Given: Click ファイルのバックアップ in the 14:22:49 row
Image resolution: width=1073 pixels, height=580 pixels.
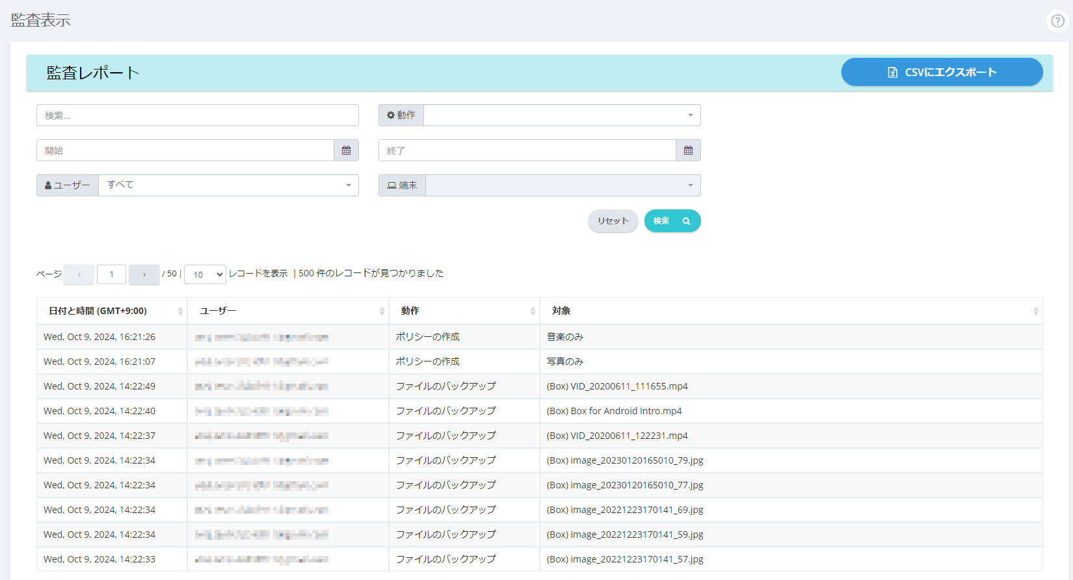Looking at the screenshot, I should coord(446,386).
